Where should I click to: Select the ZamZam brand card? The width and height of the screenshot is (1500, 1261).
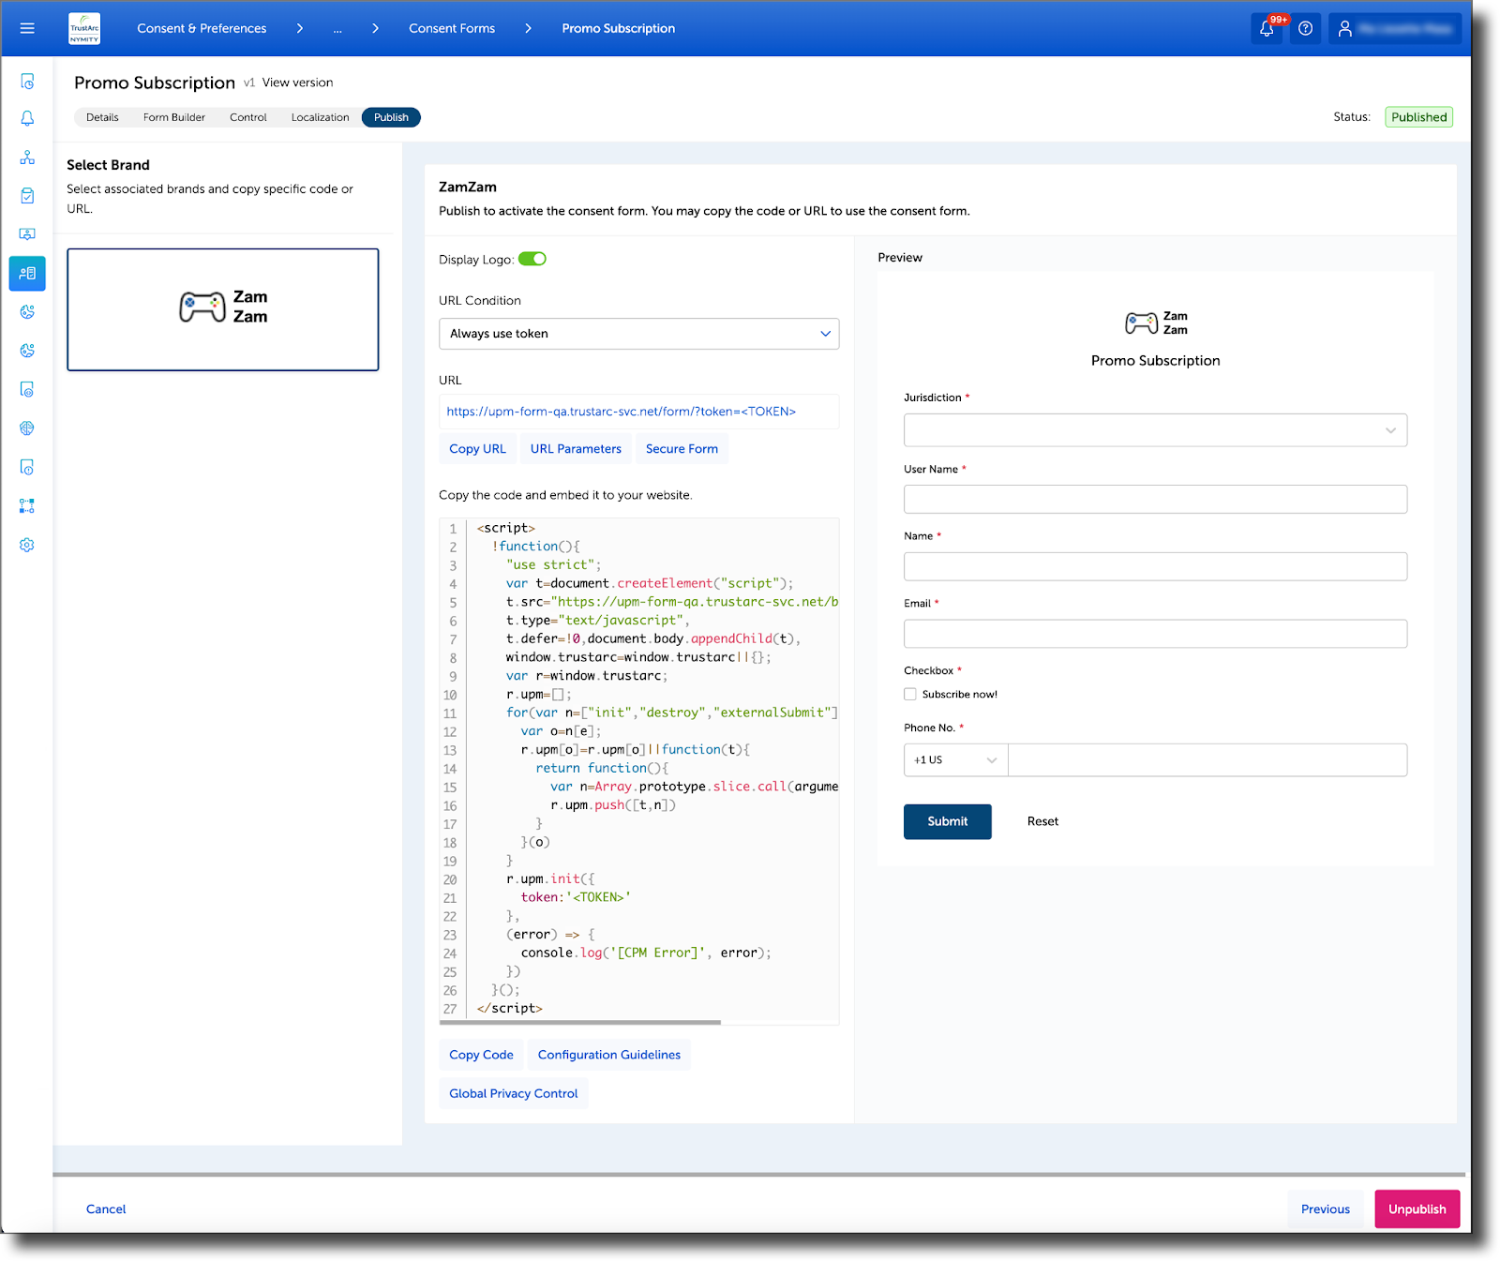click(222, 309)
